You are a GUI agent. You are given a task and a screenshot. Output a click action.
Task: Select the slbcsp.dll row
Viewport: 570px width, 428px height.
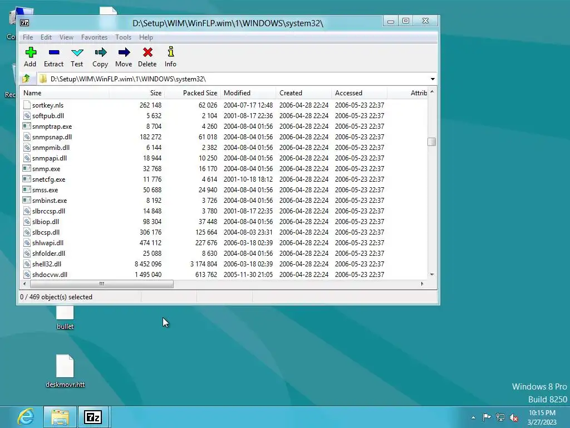[224, 232]
